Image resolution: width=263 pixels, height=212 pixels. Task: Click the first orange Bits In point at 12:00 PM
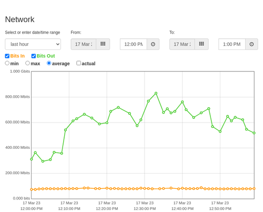pos(32,189)
